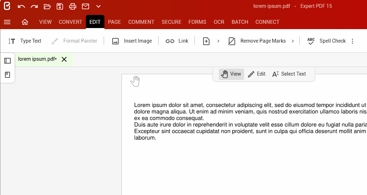Switch to the OCR tab

tap(219, 22)
